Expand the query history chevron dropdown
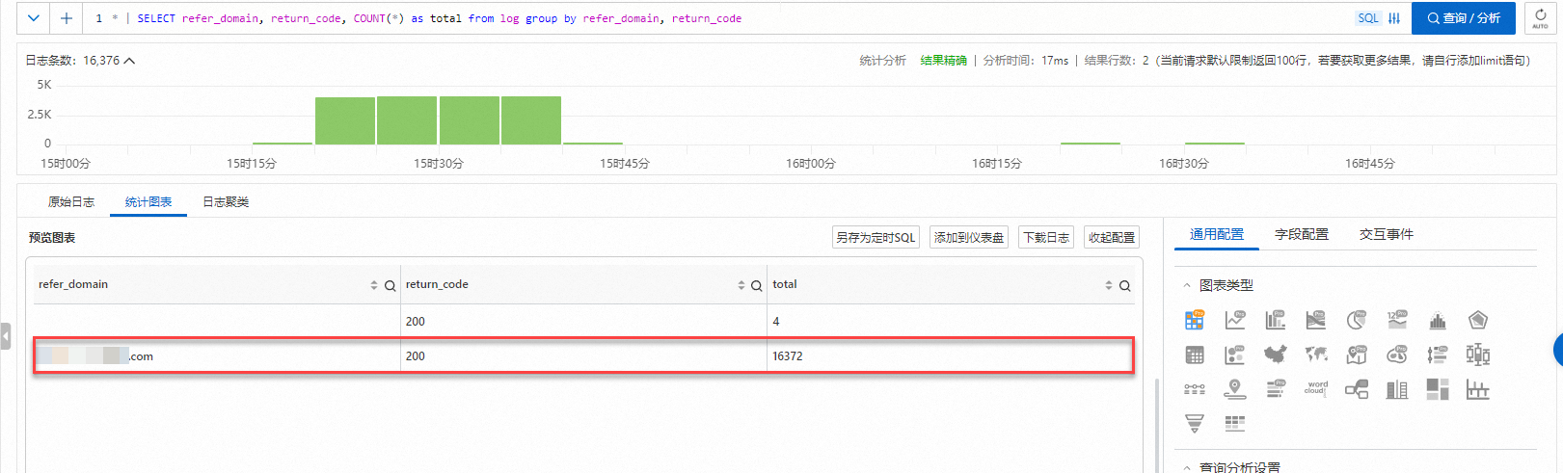Viewport: 1563px width, 473px height. coord(33,18)
